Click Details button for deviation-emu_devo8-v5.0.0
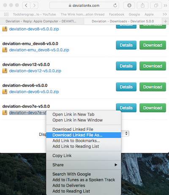This screenshot has height=195, width=169. tap(126, 45)
